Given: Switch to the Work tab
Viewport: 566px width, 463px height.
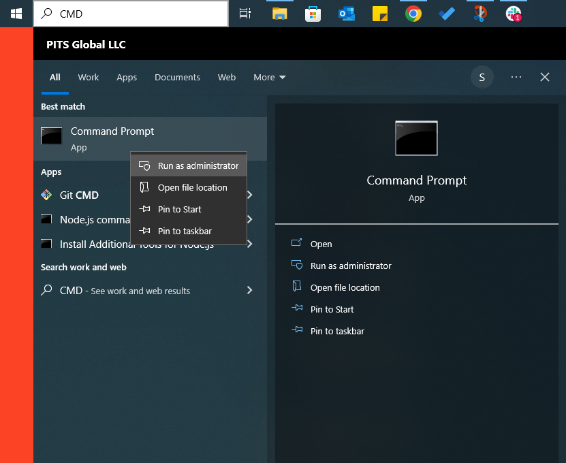Looking at the screenshot, I should tap(89, 77).
